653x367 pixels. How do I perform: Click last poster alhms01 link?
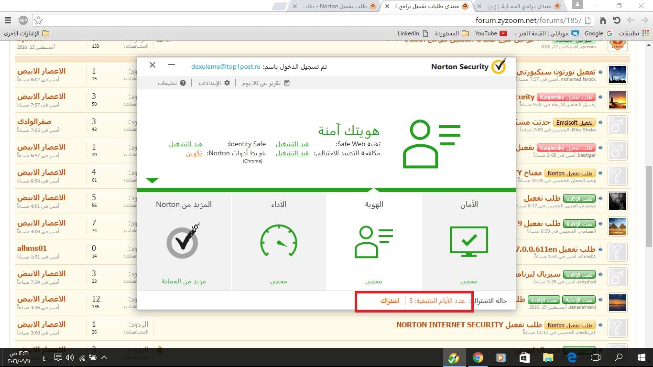[x=32, y=248]
